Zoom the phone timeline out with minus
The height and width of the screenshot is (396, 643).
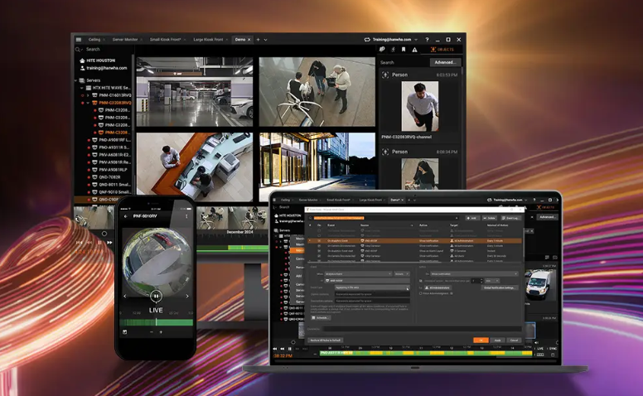152,332
